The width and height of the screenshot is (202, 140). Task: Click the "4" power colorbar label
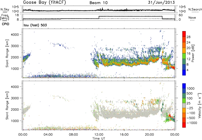(x=187, y=70)
